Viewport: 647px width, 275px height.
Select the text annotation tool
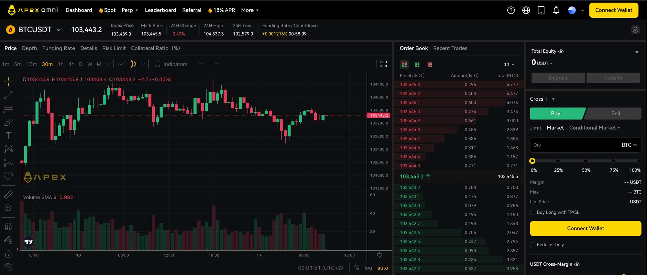pyautogui.click(x=8, y=136)
